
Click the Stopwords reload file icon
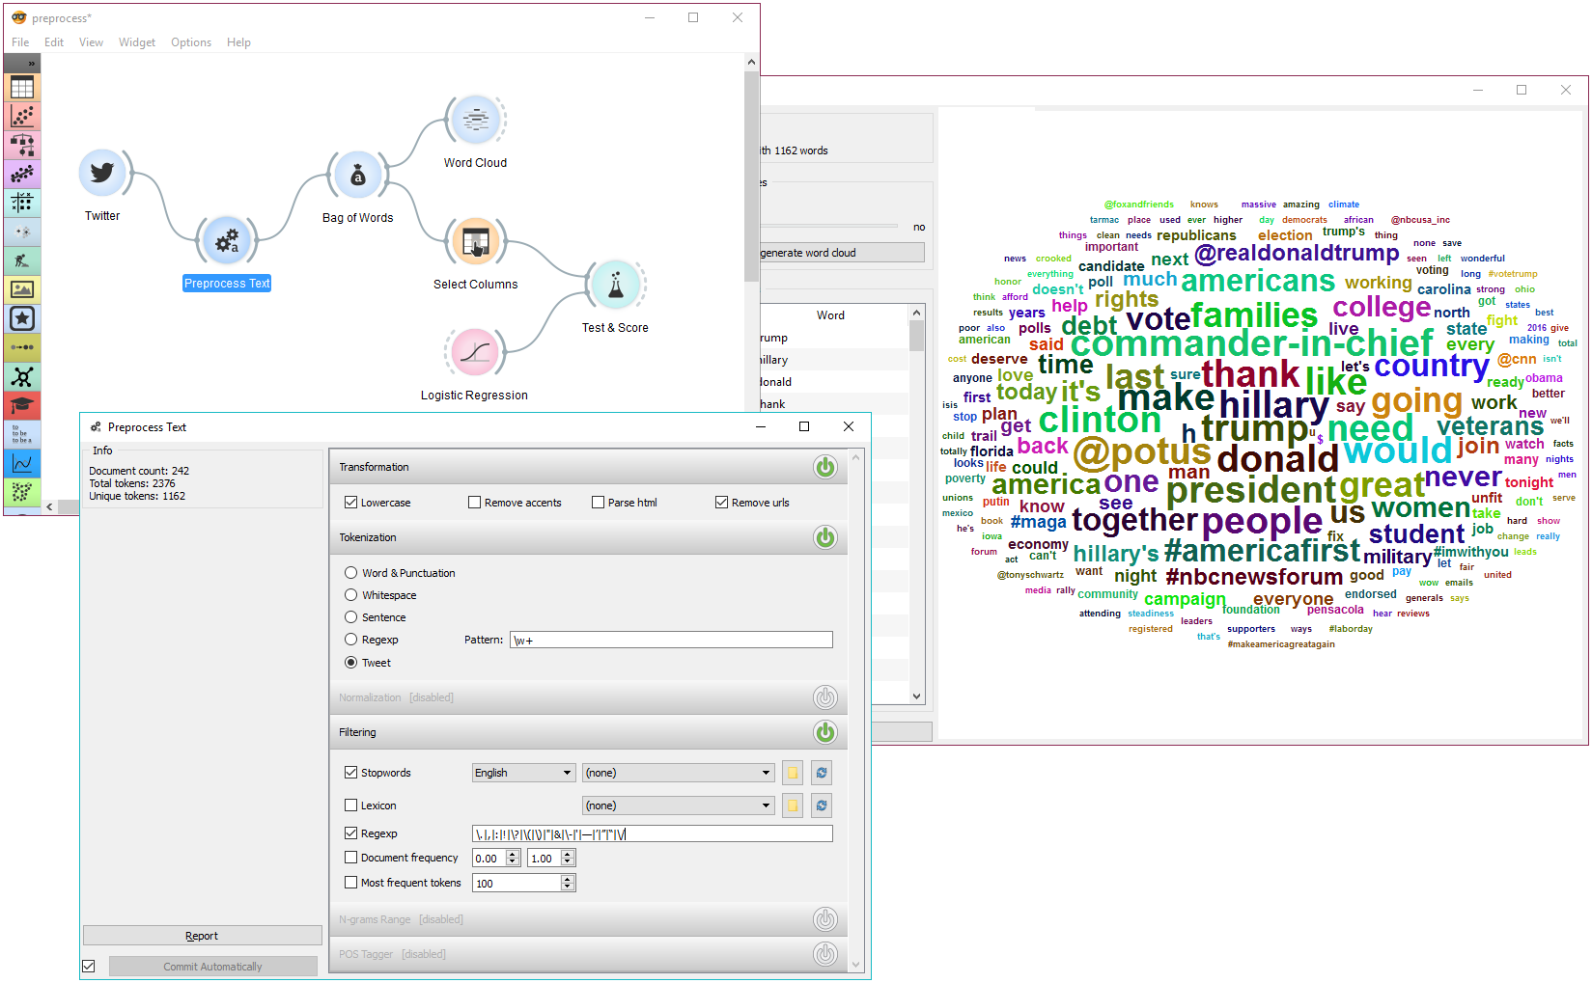click(822, 773)
